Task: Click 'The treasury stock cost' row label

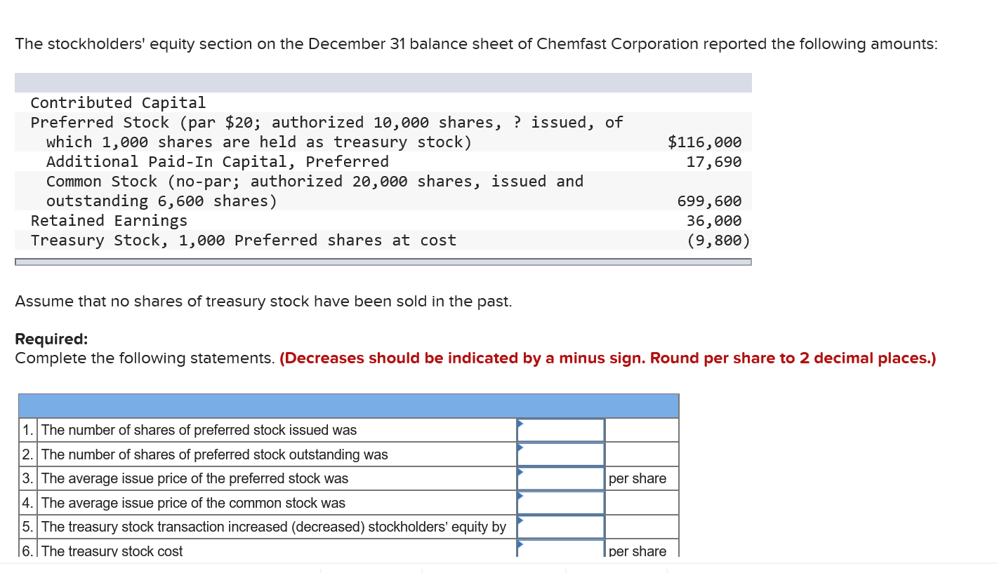Action: (112, 551)
